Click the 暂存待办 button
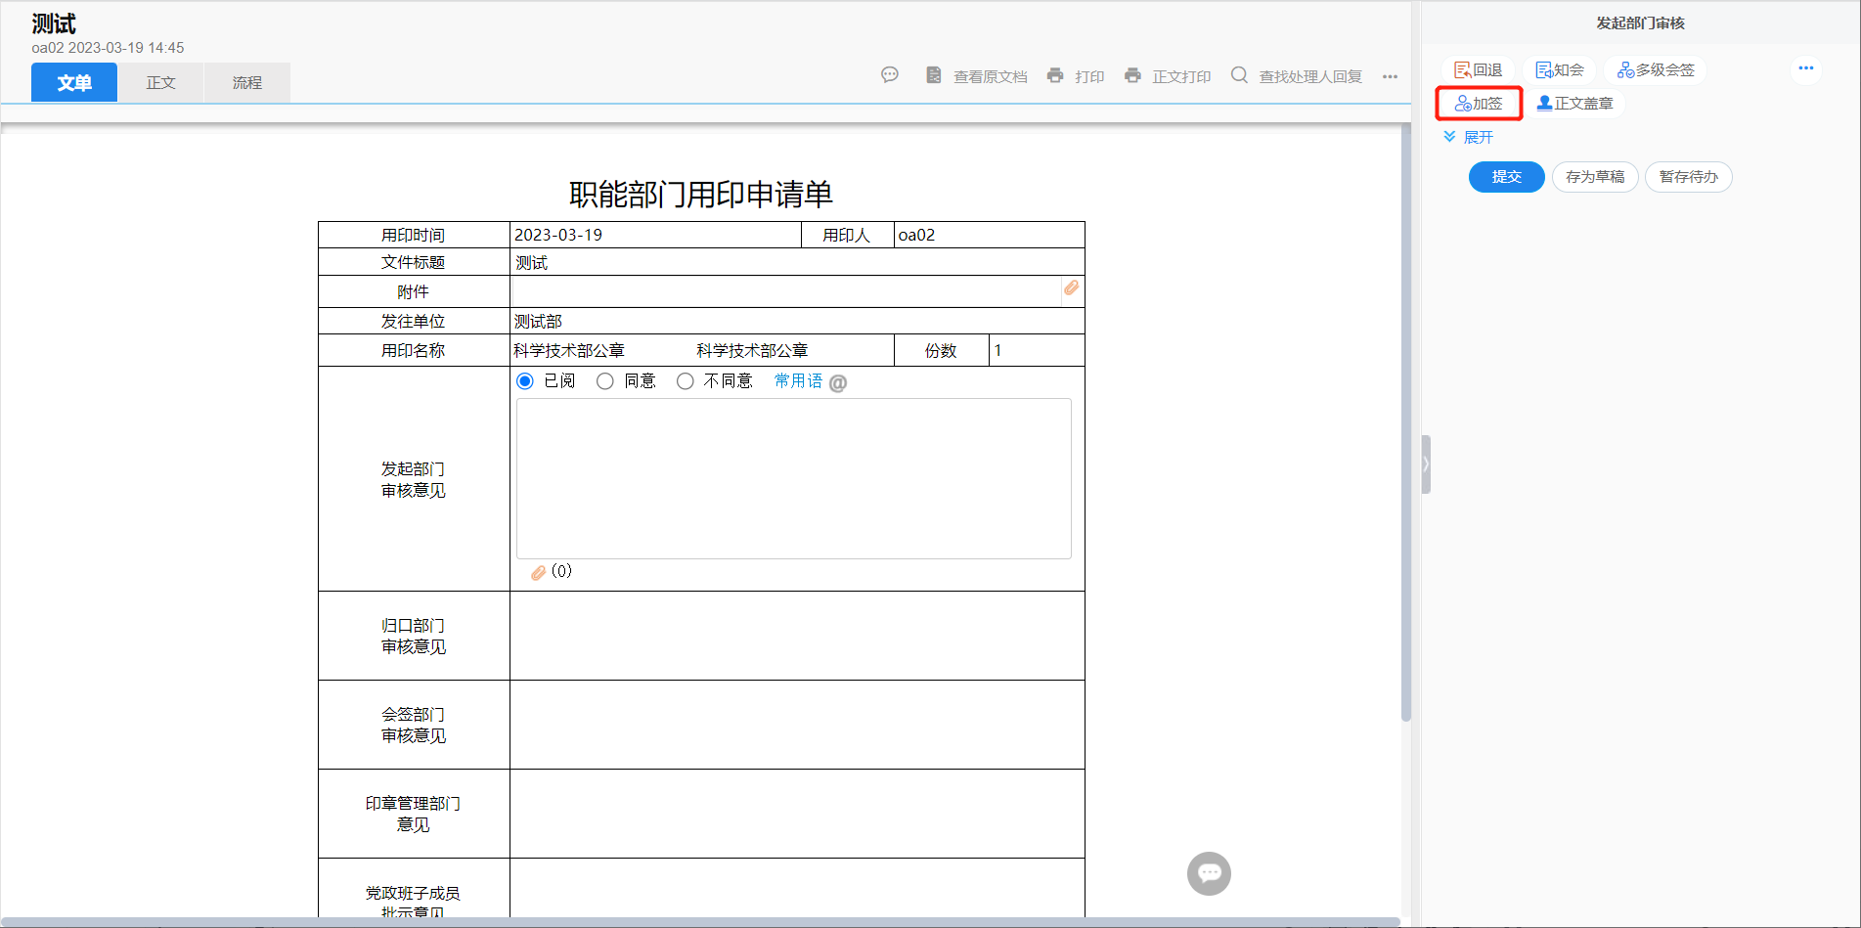 coord(1689,177)
